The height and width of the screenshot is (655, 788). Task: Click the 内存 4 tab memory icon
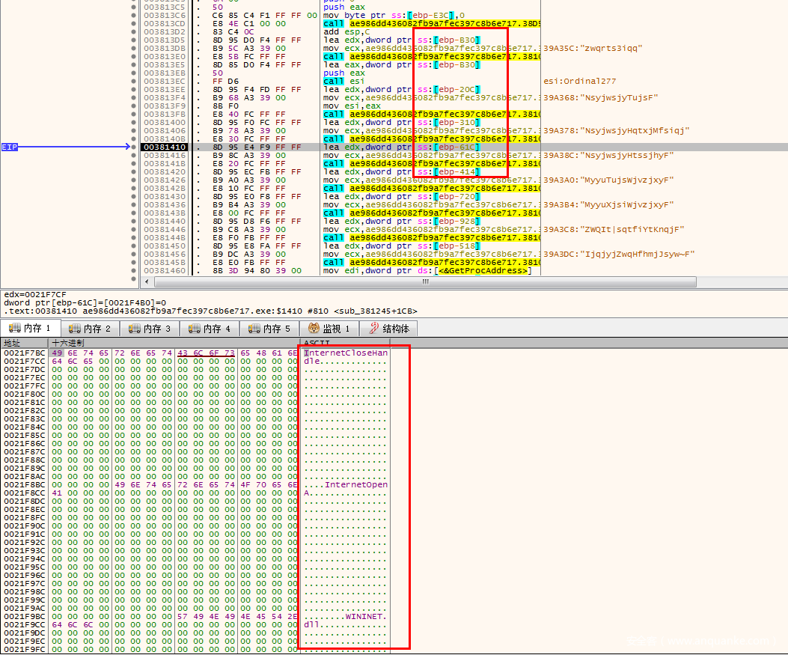[x=195, y=329]
